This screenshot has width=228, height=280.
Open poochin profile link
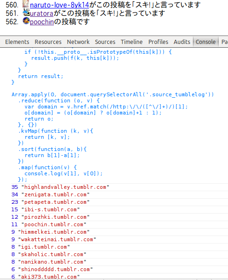pyautogui.click(x=42, y=22)
